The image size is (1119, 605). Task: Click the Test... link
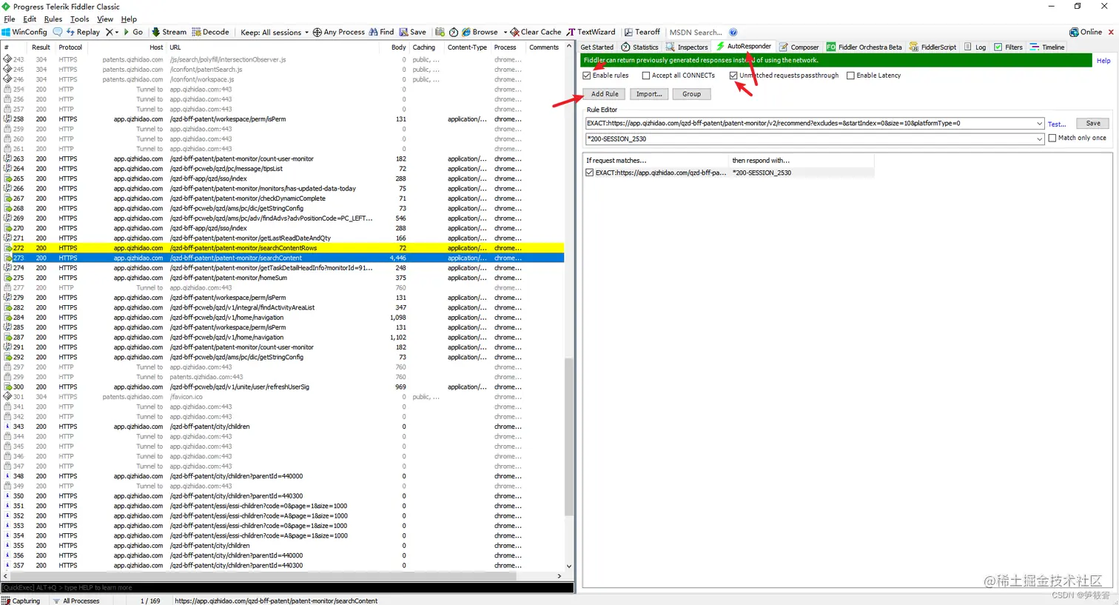[1057, 124]
